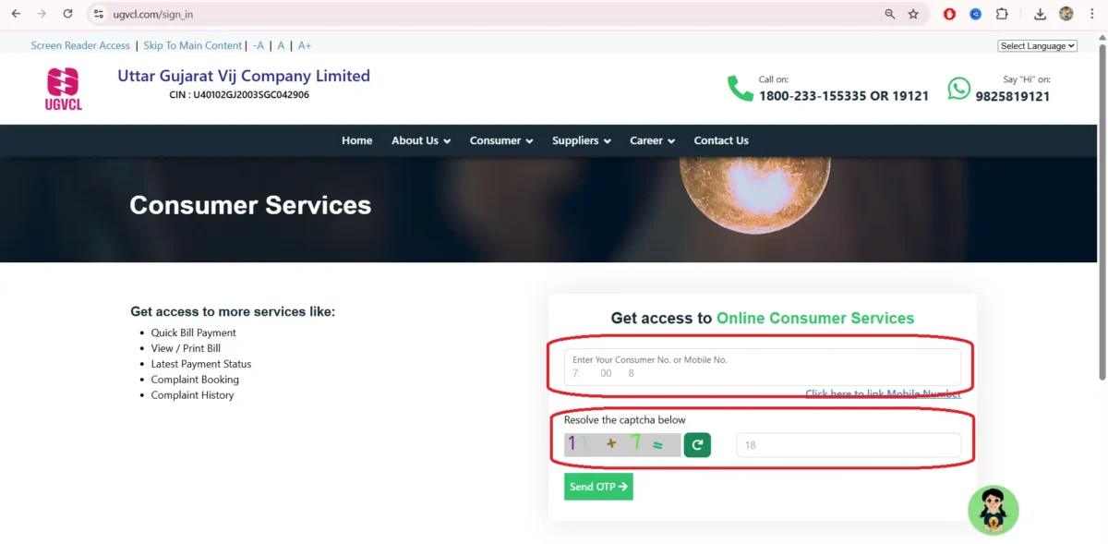The image size is (1108, 544).
Task: Open the Consumer dropdown menu
Action: point(500,140)
